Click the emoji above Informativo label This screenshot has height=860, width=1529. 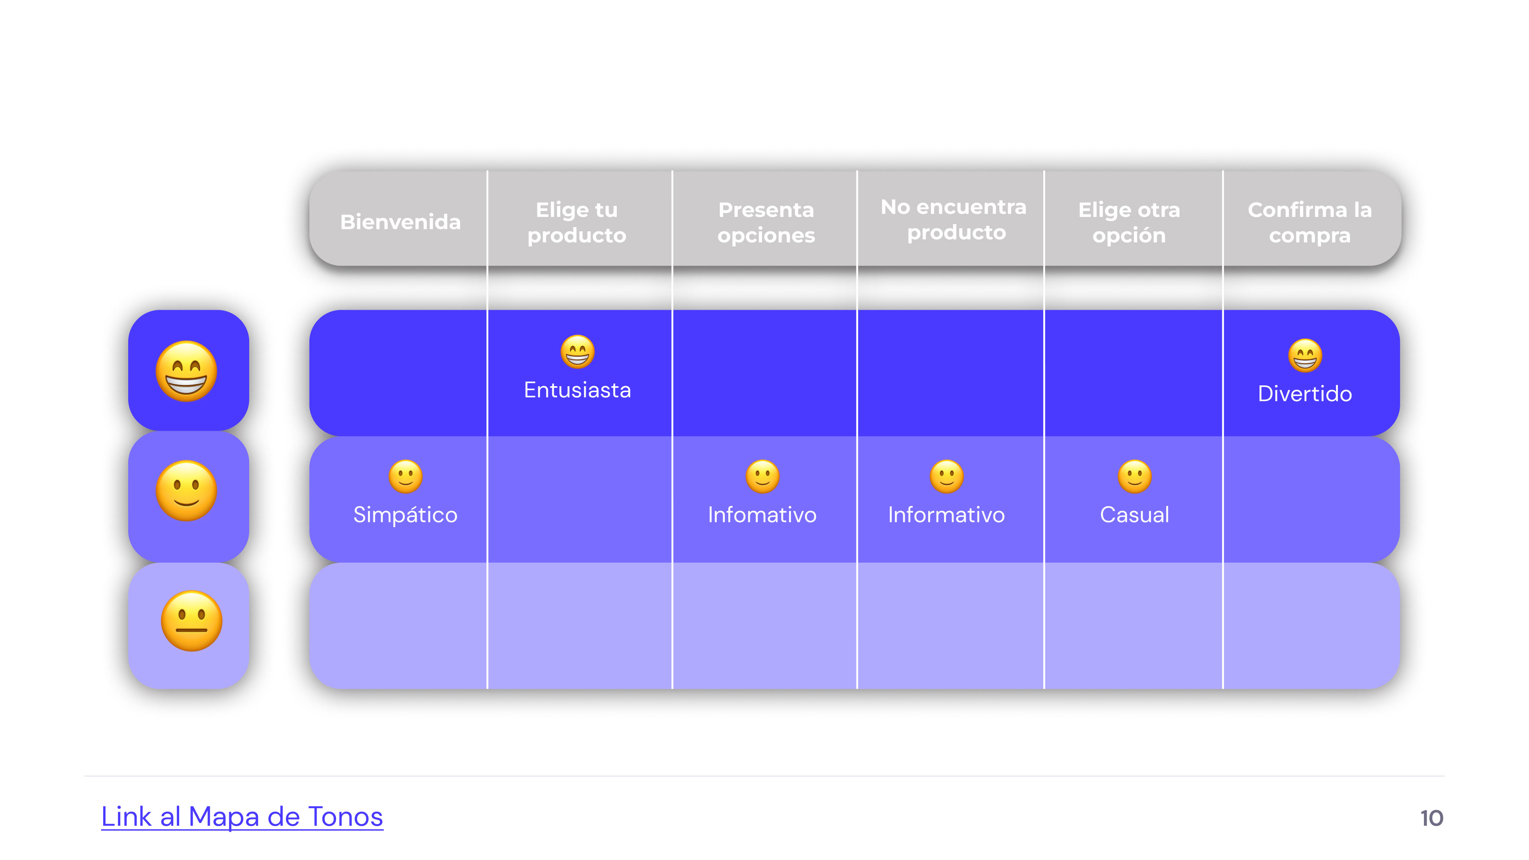(947, 476)
